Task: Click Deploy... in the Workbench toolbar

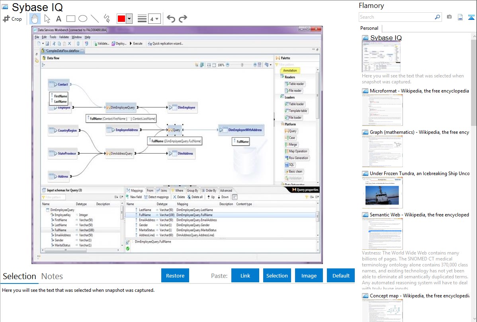Action: tap(119, 44)
